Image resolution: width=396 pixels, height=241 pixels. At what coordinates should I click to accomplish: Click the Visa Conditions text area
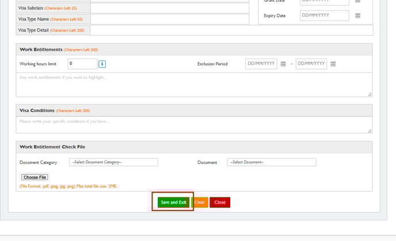coord(194,125)
